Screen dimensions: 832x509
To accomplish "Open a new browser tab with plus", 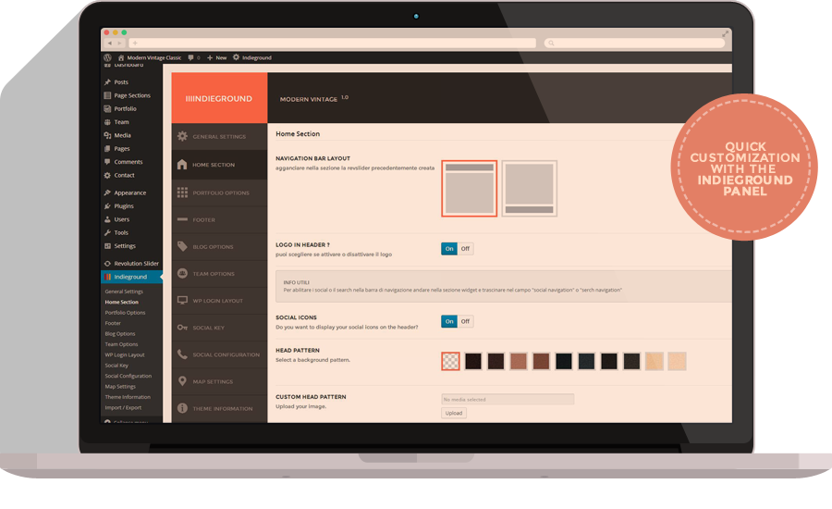I will click(135, 43).
